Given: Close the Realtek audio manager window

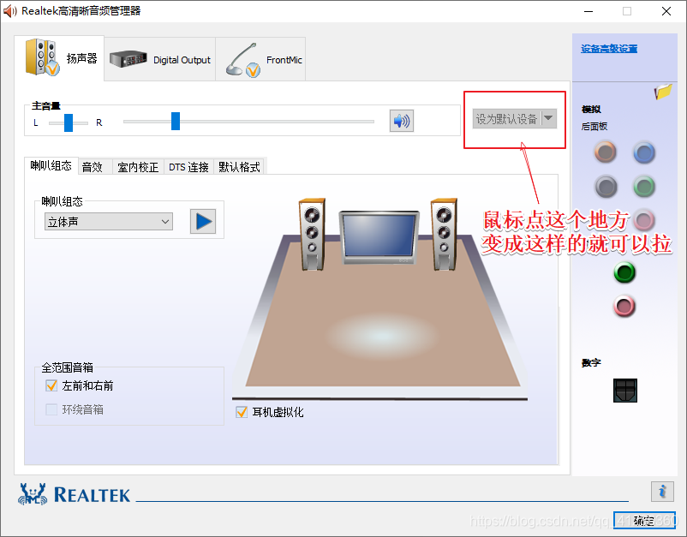Looking at the screenshot, I should [666, 11].
